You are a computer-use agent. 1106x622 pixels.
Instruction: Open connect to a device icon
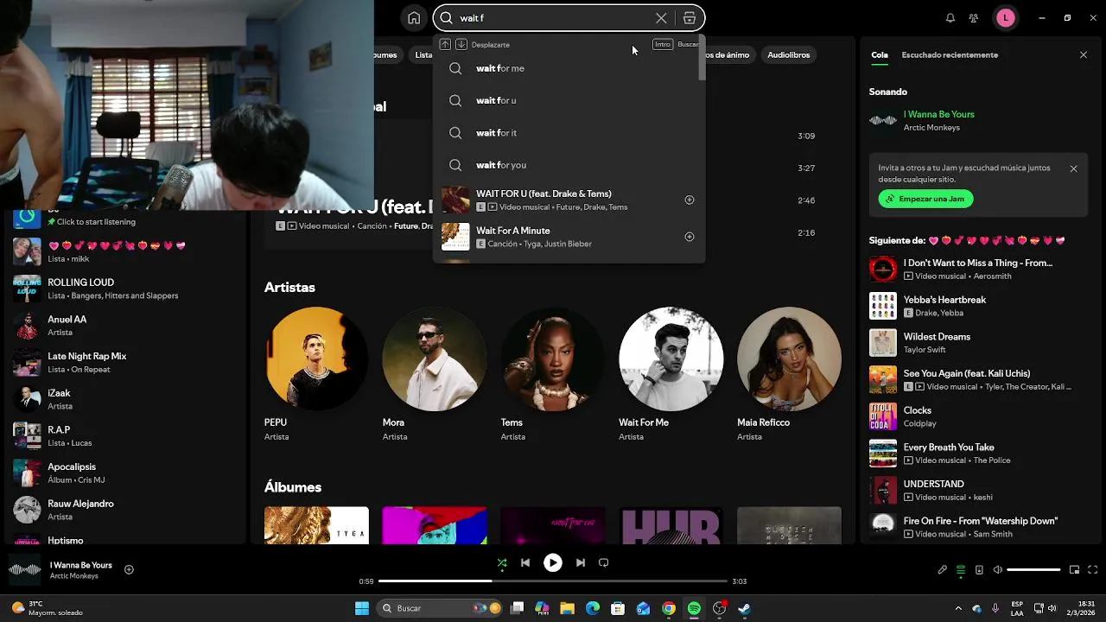point(979,569)
